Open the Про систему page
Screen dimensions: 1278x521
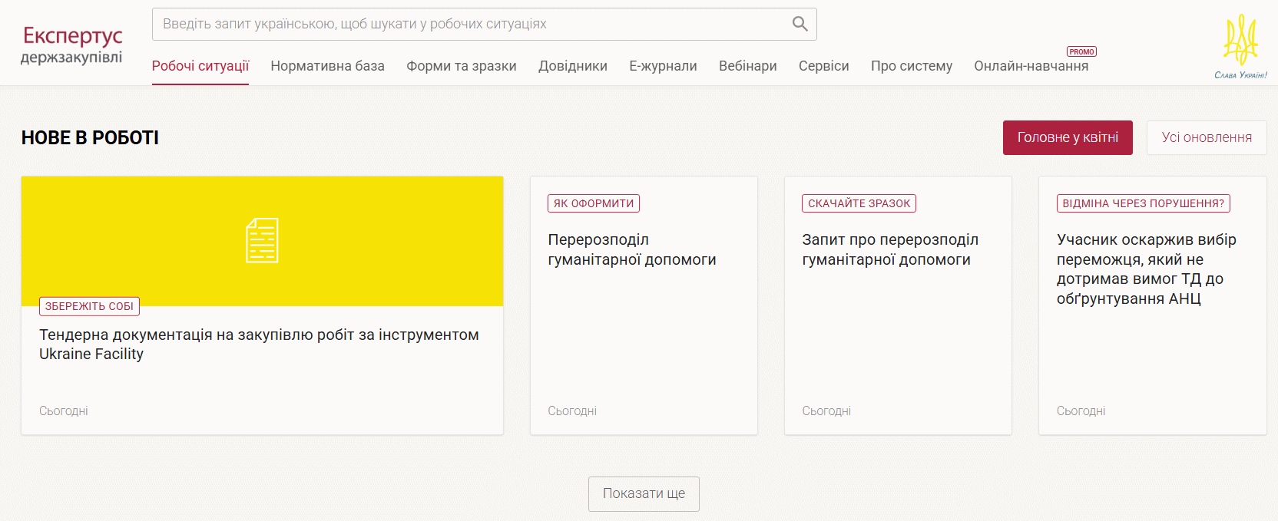click(x=911, y=66)
